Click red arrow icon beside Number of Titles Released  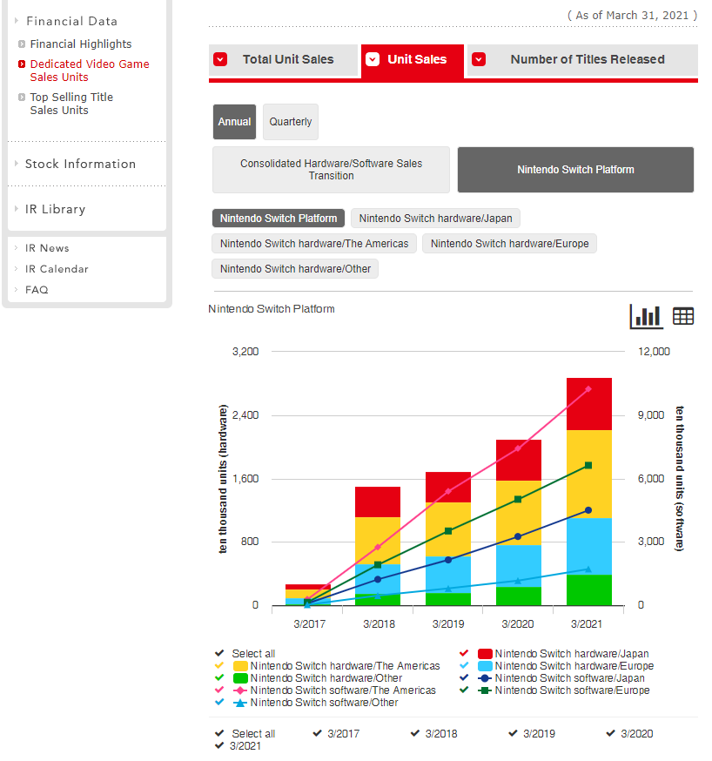(479, 59)
